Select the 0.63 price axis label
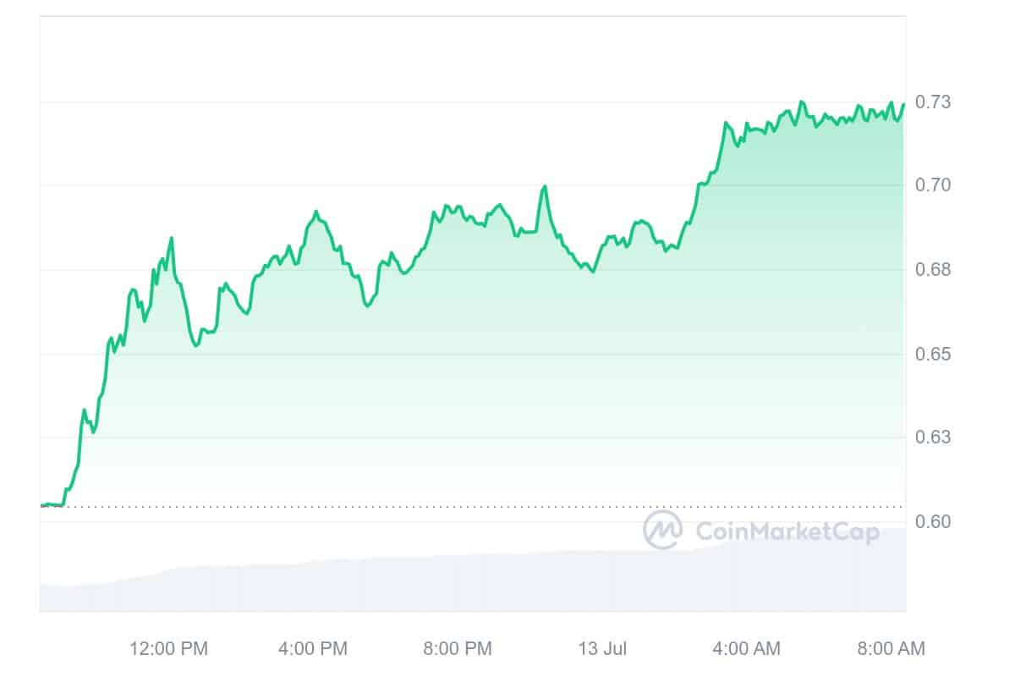Screen dimensions: 1015x677 (933, 438)
